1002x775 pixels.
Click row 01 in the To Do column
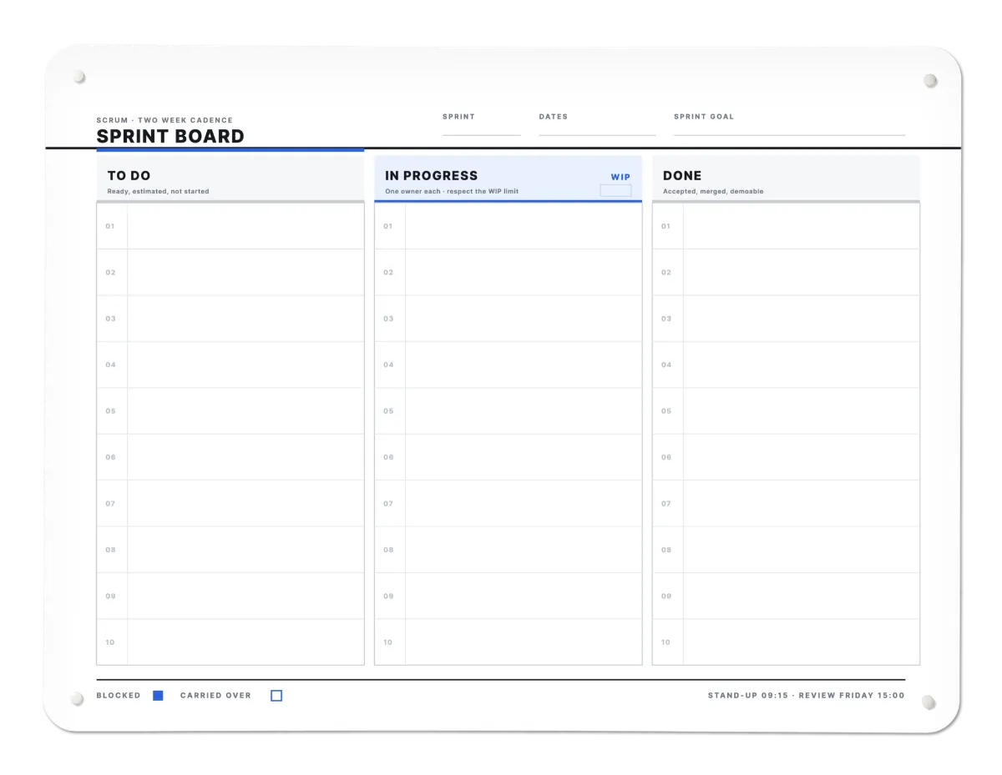[x=230, y=226]
